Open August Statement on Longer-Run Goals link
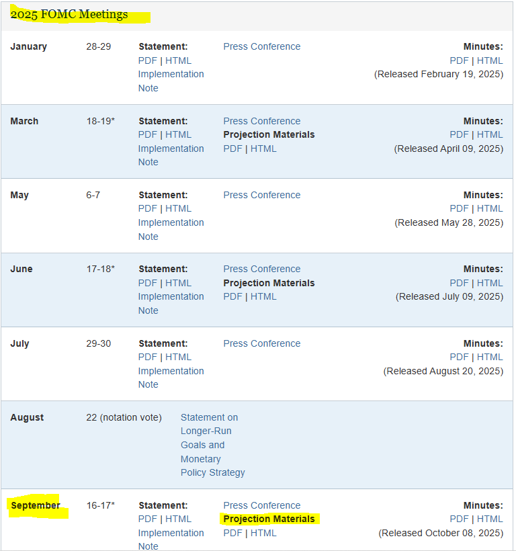This screenshot has width=516, height=551. (212, 445)
